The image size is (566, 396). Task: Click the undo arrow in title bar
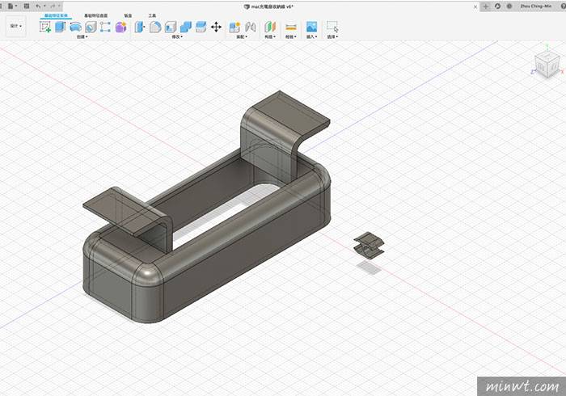click(x=38, y=6)
